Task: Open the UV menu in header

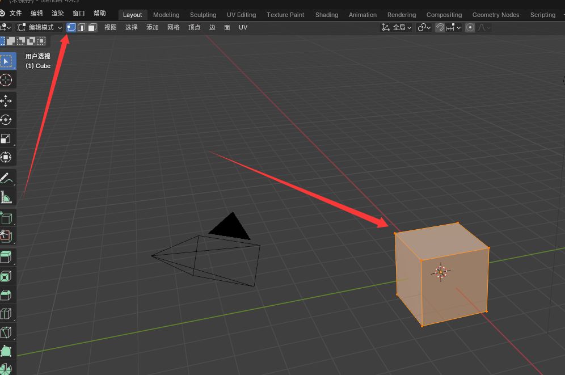Action: pyautogui.click(x=243, y=27)
